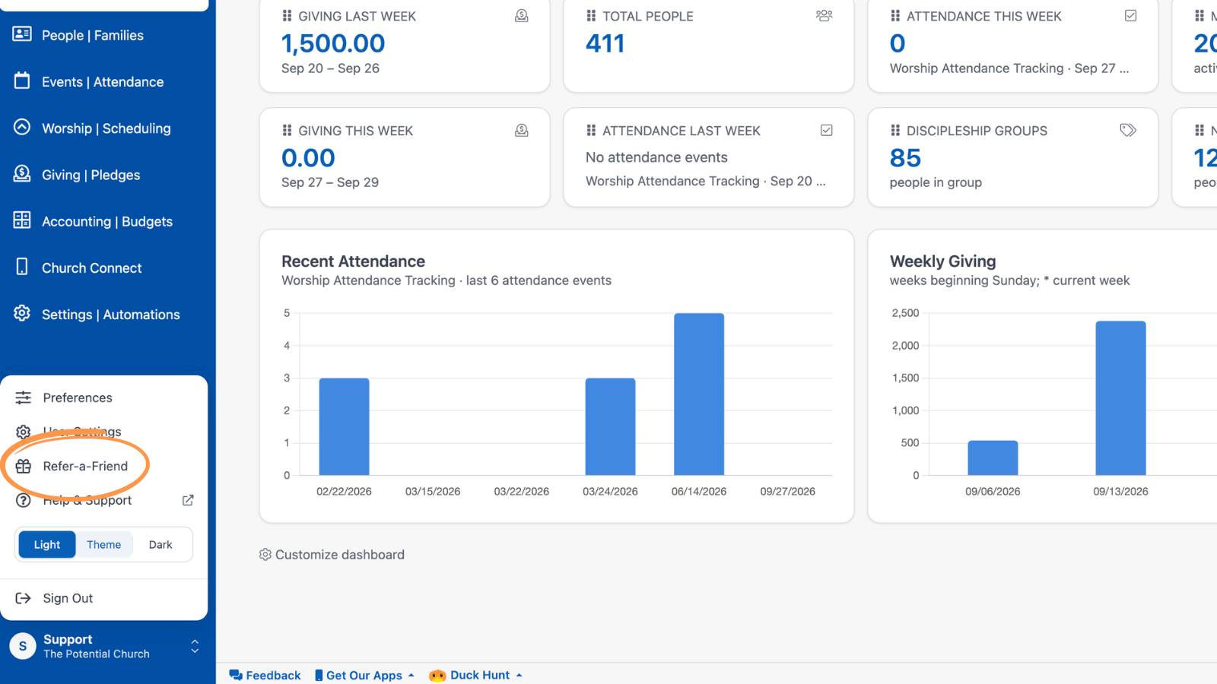The width and height of the screenshot is (1217, 684).
Task: Click the 06/14/2026 attendance bar
Action: 699,394
